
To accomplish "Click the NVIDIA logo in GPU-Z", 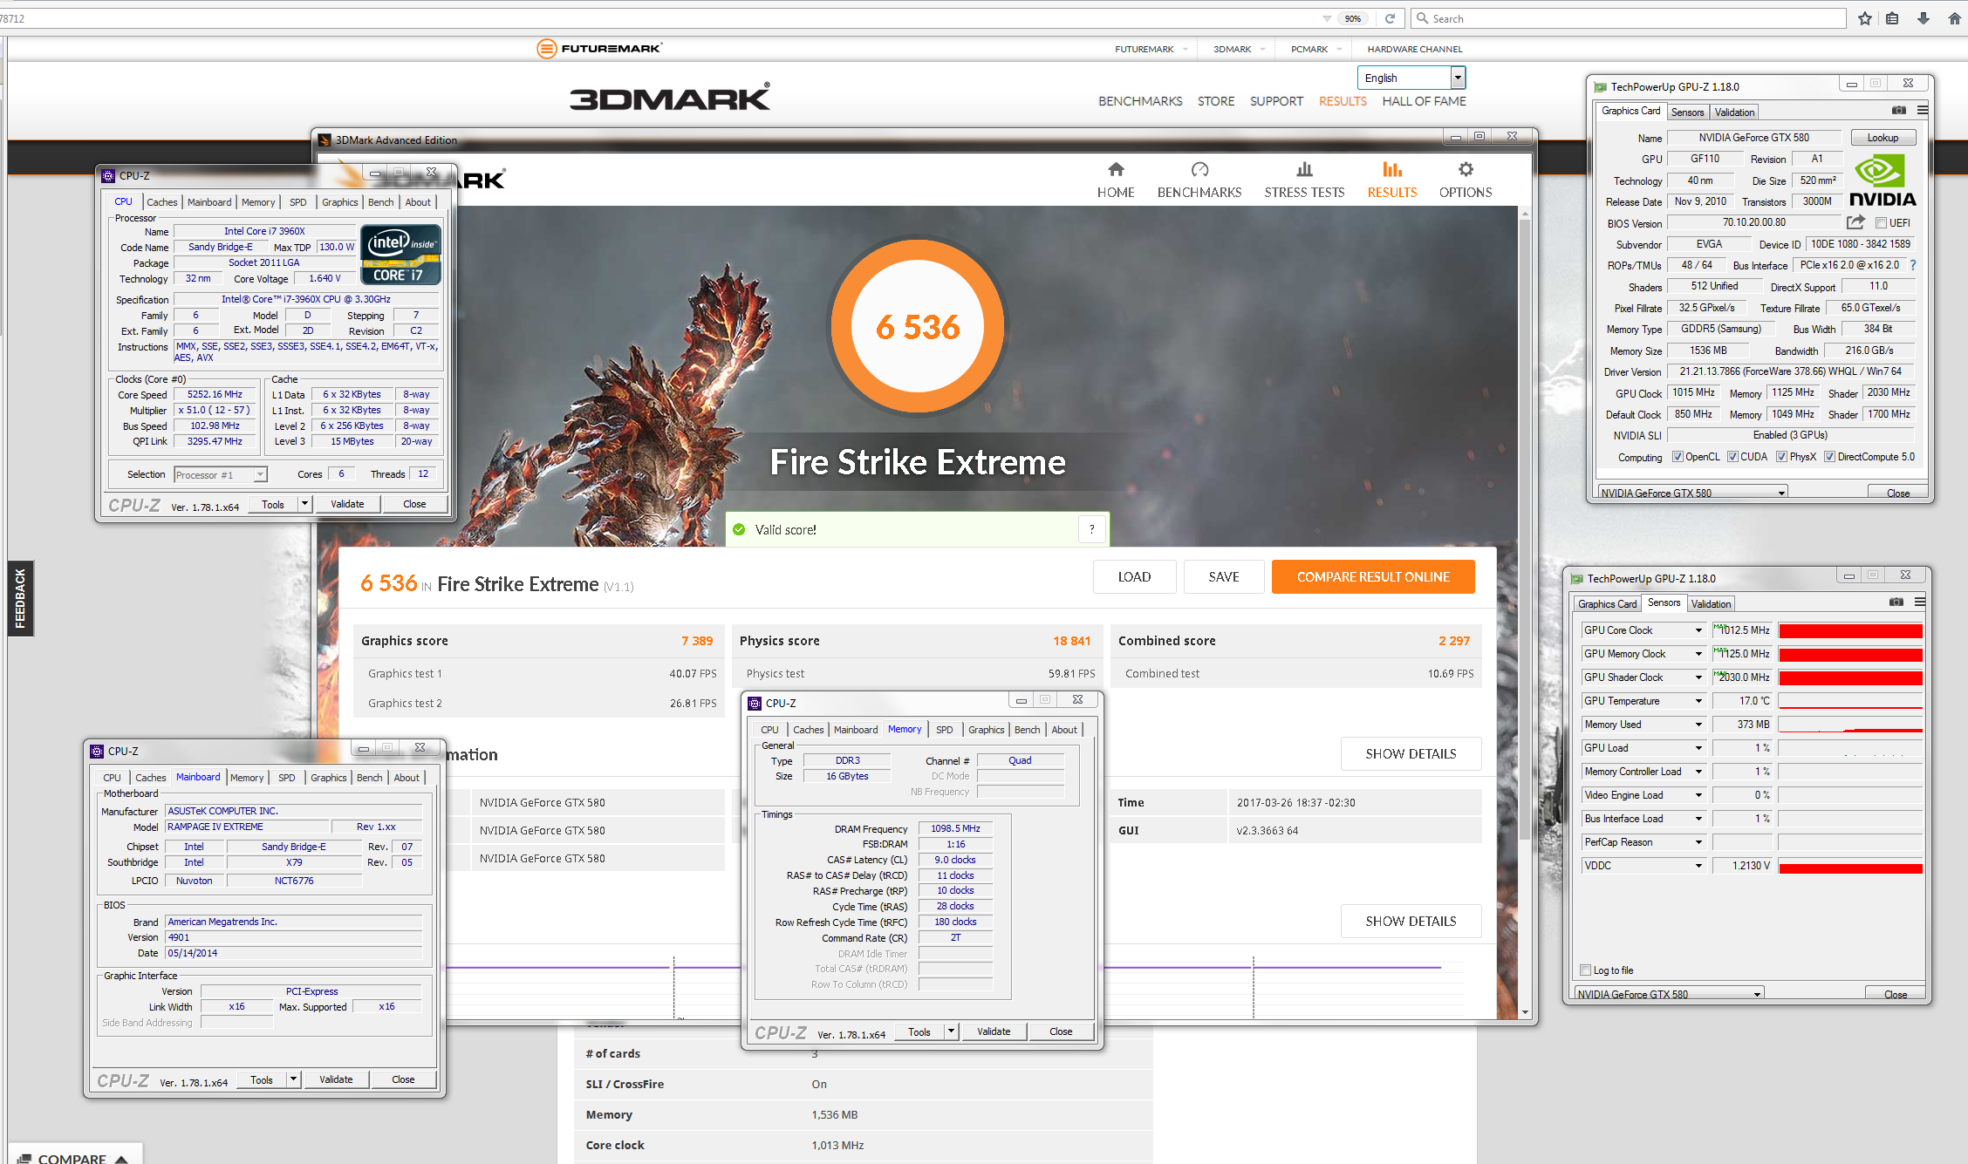I will tap(1883, 181).
